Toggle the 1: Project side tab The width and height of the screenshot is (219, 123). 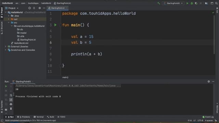point(2,13)
